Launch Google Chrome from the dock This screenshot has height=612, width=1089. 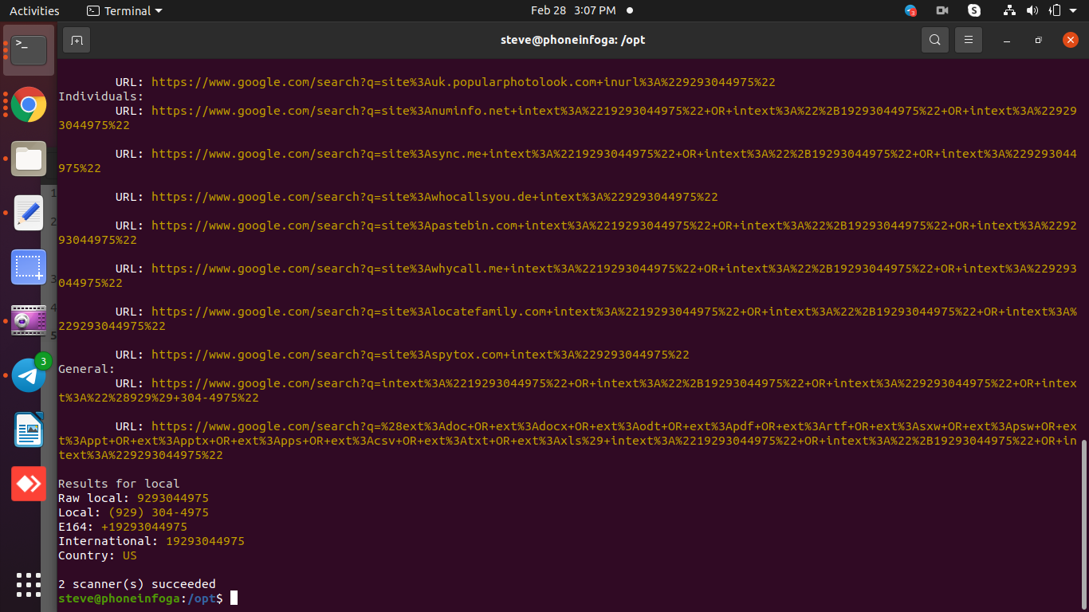(x=29, y=104)
